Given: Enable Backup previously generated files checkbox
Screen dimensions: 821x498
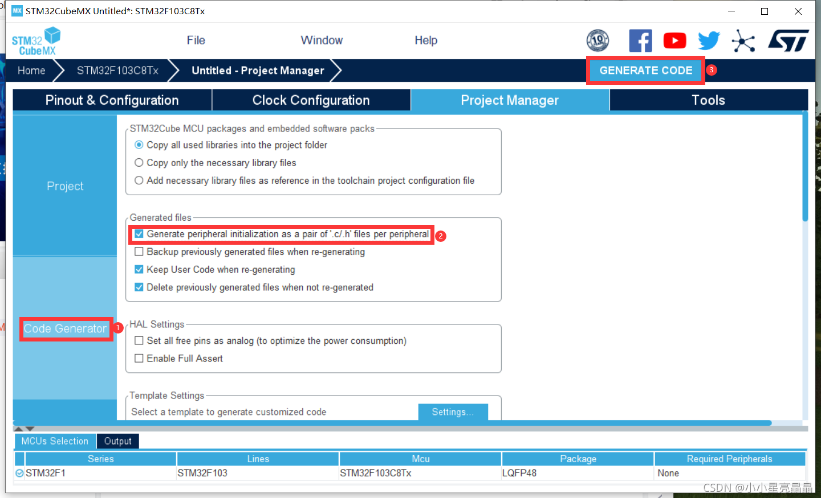Looking at the screenshot, I should pyautogui.click(x=139, y=252).
